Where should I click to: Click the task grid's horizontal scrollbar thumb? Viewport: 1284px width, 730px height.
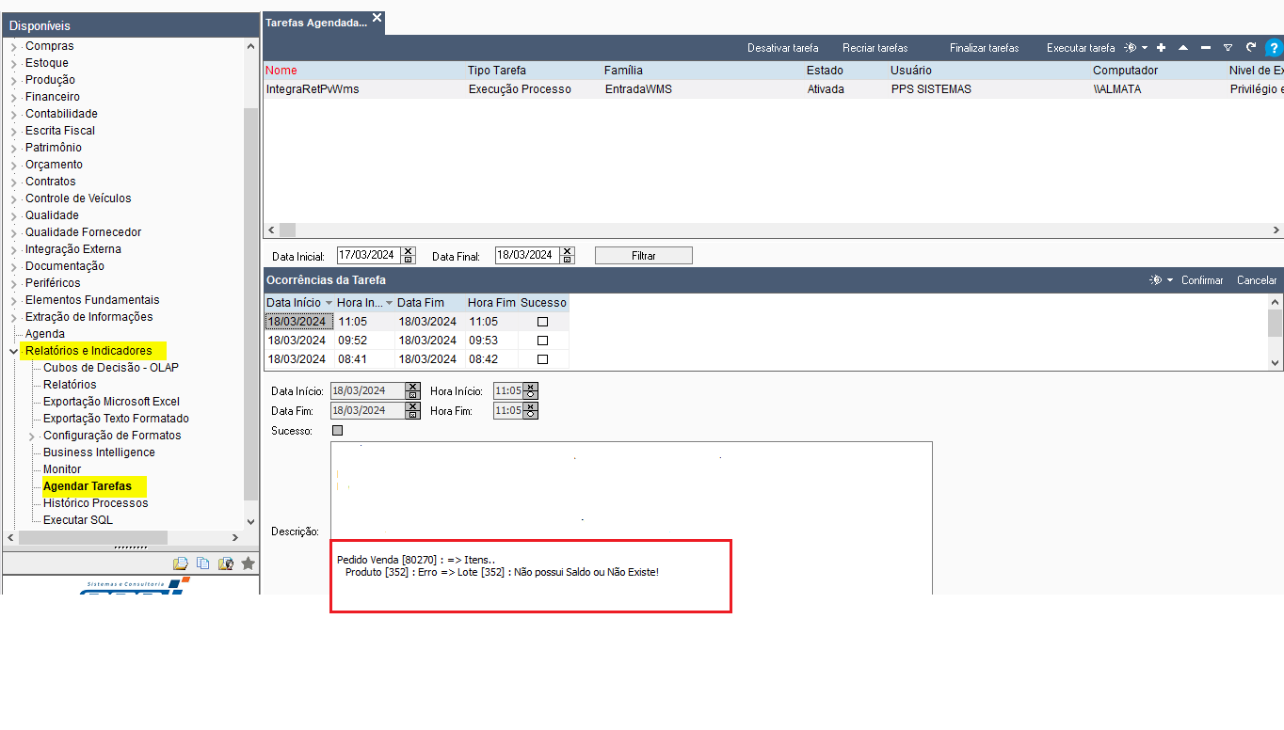coord(288,230)
